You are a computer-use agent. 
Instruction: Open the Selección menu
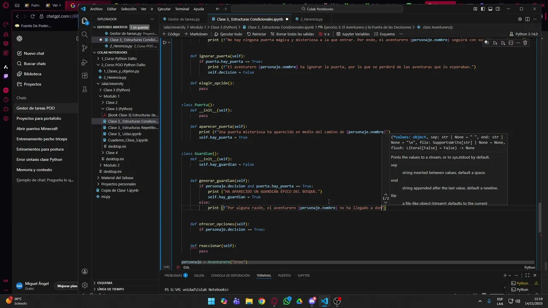128,9
